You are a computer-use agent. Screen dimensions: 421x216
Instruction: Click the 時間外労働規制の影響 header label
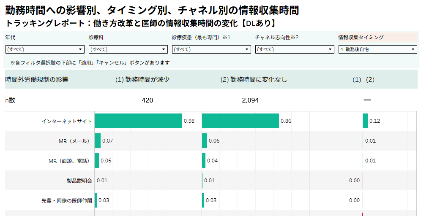(x=37, y=80)
